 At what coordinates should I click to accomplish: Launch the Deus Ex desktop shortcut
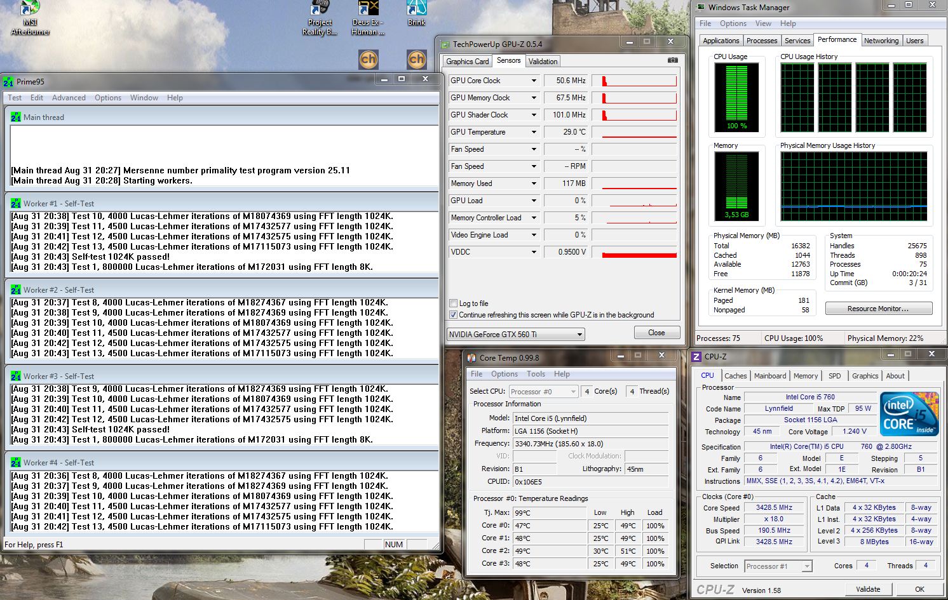(368, 18)
